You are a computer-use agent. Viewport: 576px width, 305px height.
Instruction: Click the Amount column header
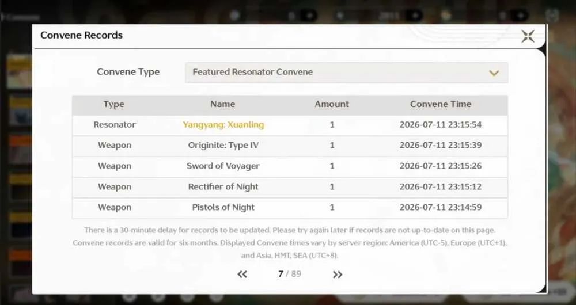(x=332, y=104)
